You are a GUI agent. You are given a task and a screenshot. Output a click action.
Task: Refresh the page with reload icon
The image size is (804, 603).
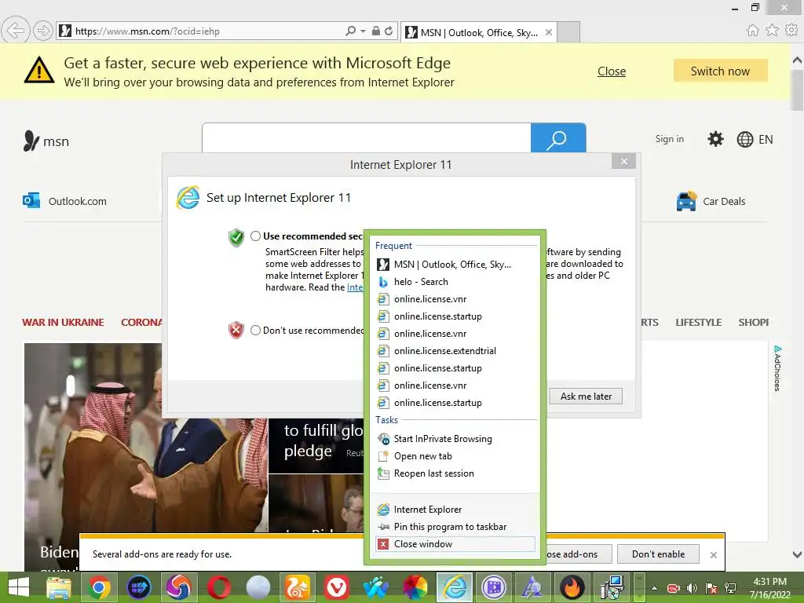pyautogui.click(x=389, y=31)
